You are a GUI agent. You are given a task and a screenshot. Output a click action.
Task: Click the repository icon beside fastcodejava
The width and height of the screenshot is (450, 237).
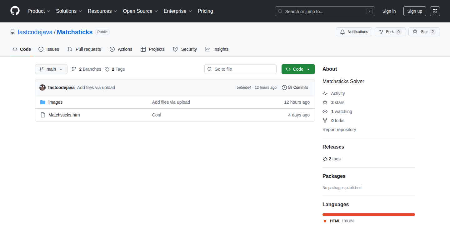point(12,32)
